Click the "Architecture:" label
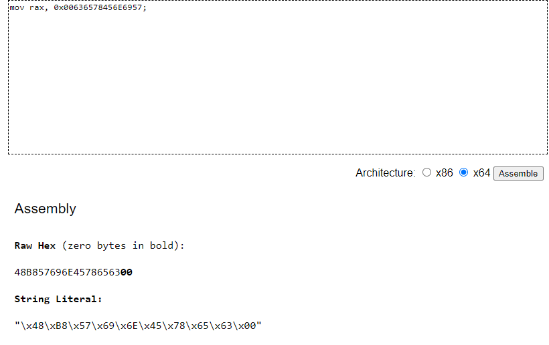The height and width of the screenshot is (345, 549). [x=386, y=172]
